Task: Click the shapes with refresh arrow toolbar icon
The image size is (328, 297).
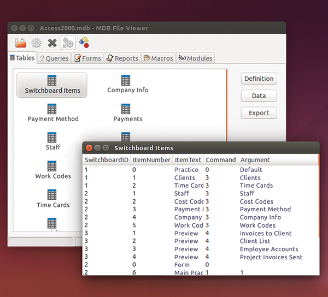Action: click(84, 43)
